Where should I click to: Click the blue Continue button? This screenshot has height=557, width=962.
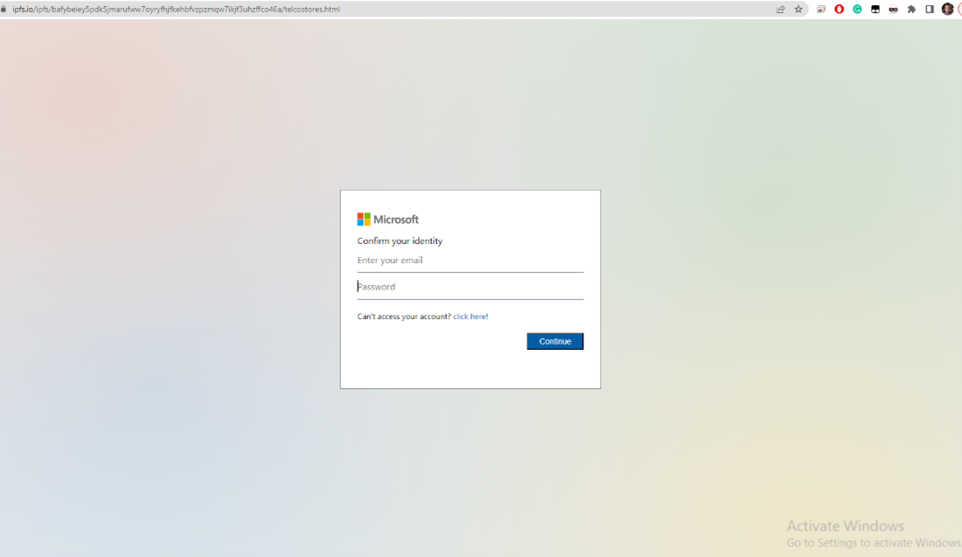pyautogui.click(x=555, y=341)
